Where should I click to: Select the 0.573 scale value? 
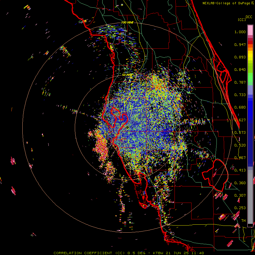click(240, 133)
